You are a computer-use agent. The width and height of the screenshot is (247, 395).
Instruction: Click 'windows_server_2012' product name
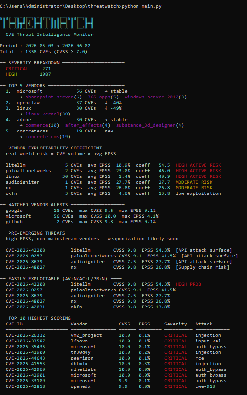point(152,97)
